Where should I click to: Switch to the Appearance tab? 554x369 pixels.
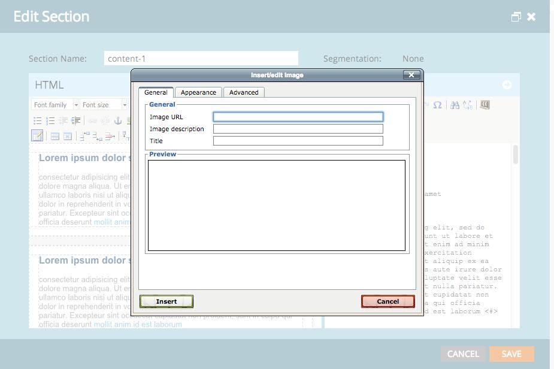(198, 92)
